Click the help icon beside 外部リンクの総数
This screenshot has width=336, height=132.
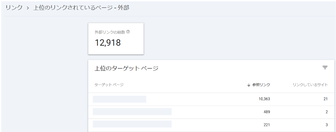tap(128, 32)
